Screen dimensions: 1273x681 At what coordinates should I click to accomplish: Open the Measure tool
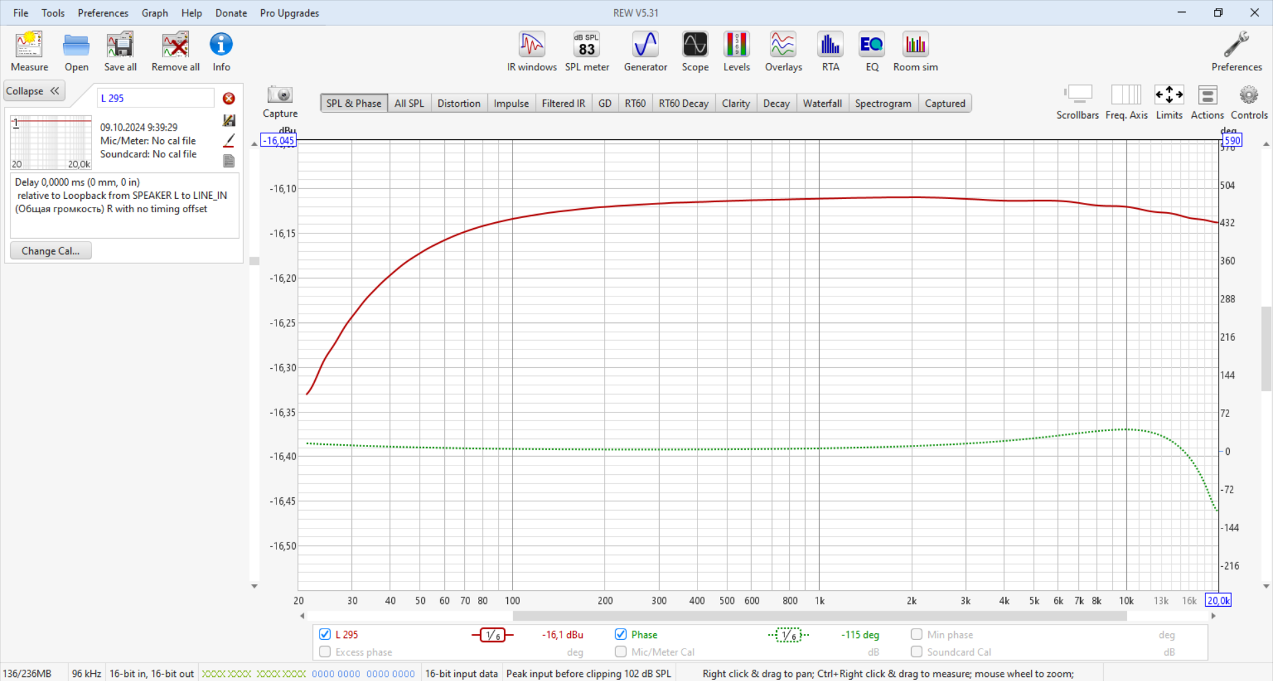click(x=29, y=52)
